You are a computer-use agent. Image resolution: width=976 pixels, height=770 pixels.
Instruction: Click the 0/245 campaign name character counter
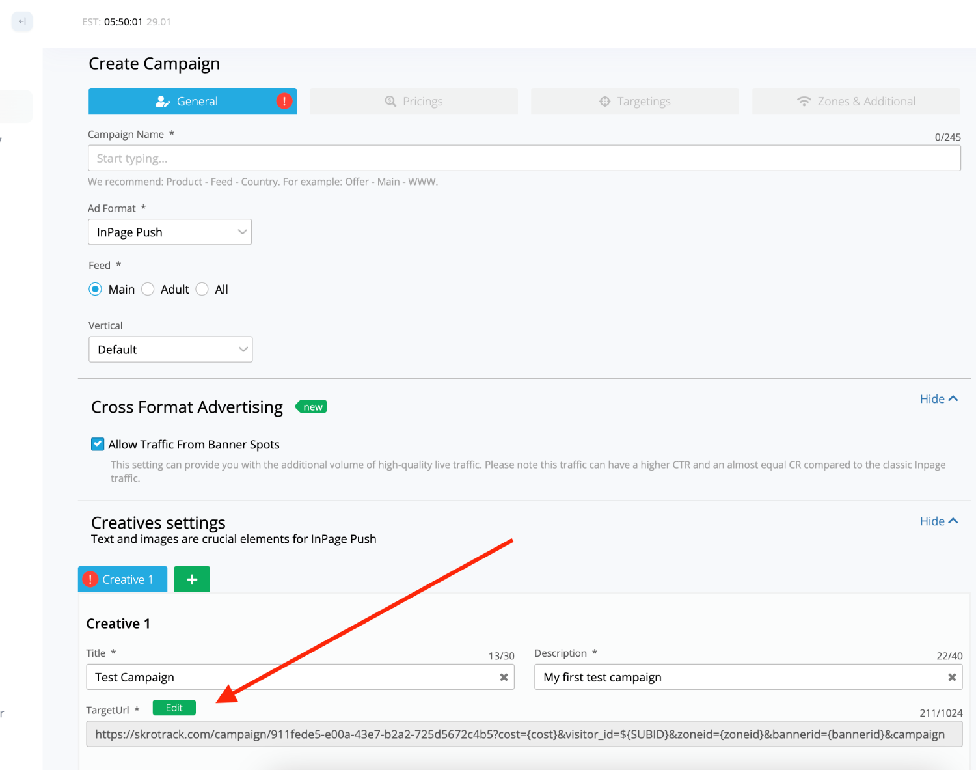coord(948,137)
